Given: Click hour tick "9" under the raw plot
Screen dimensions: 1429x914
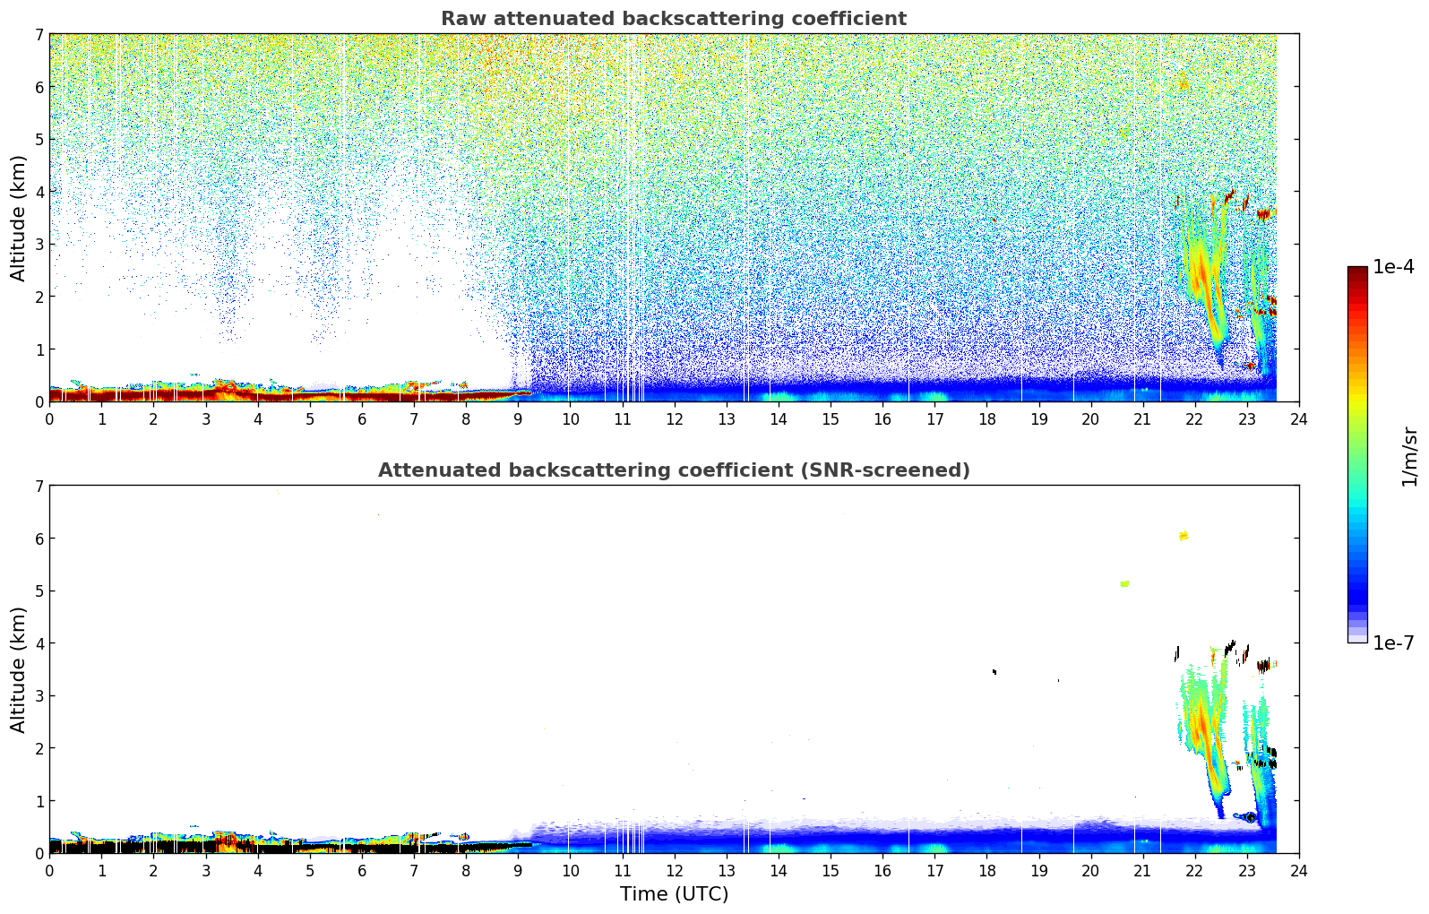Looking at the screenshot, I should (518, 418).
